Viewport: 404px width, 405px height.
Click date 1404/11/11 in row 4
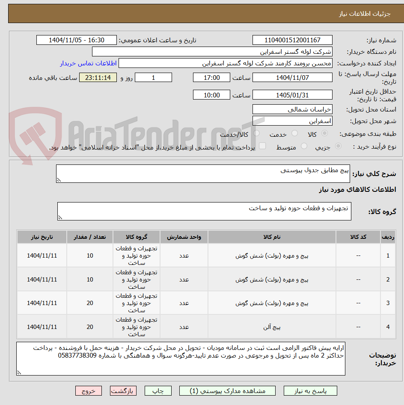[x=42, y=327]
